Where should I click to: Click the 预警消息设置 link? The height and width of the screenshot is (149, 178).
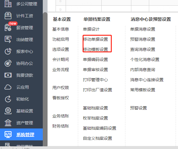(x=143, y=39)
